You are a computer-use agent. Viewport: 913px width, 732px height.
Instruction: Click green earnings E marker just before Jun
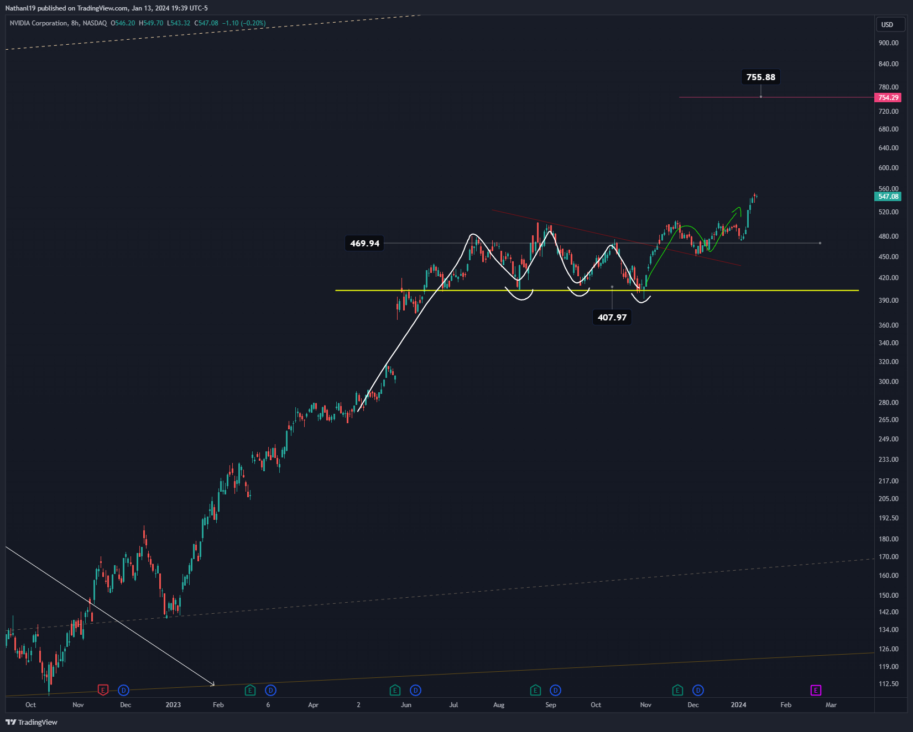click(x=395, y=690)
